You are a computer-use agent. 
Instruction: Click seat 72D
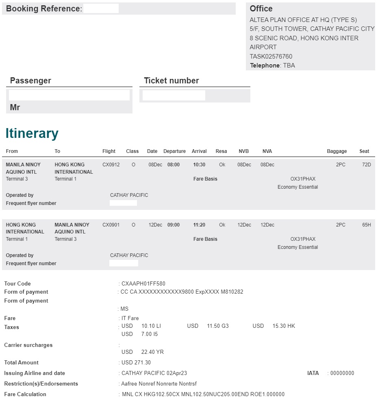tap(366, 165)
